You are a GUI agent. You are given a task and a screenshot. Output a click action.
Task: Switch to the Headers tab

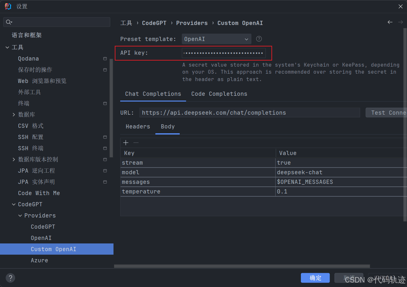tap(138, 127)
